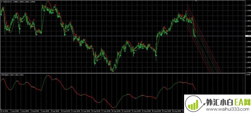Click the 5 Aug 10:00 time label
251x113 pixels.
45,110
